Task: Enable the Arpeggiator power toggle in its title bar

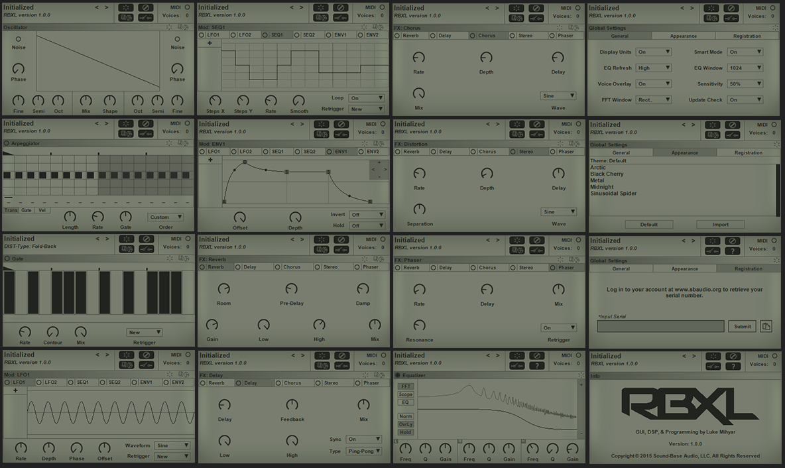Action: coord(7,143)
